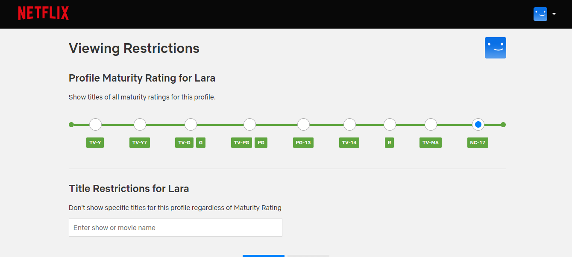Click the TV-MA green badge label
Screen dimensions: 572x257
(431, 143)
